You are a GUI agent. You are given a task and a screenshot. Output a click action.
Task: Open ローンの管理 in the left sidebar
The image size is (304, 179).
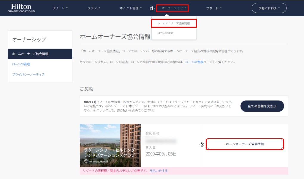pyautogui.click(x=21, y=64)
